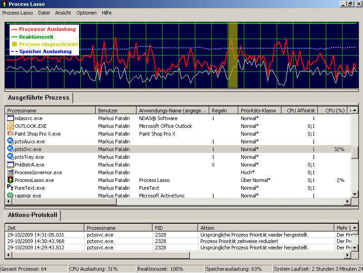
Task: Click the PureText.exe PT icon
Action: point(10,188)
